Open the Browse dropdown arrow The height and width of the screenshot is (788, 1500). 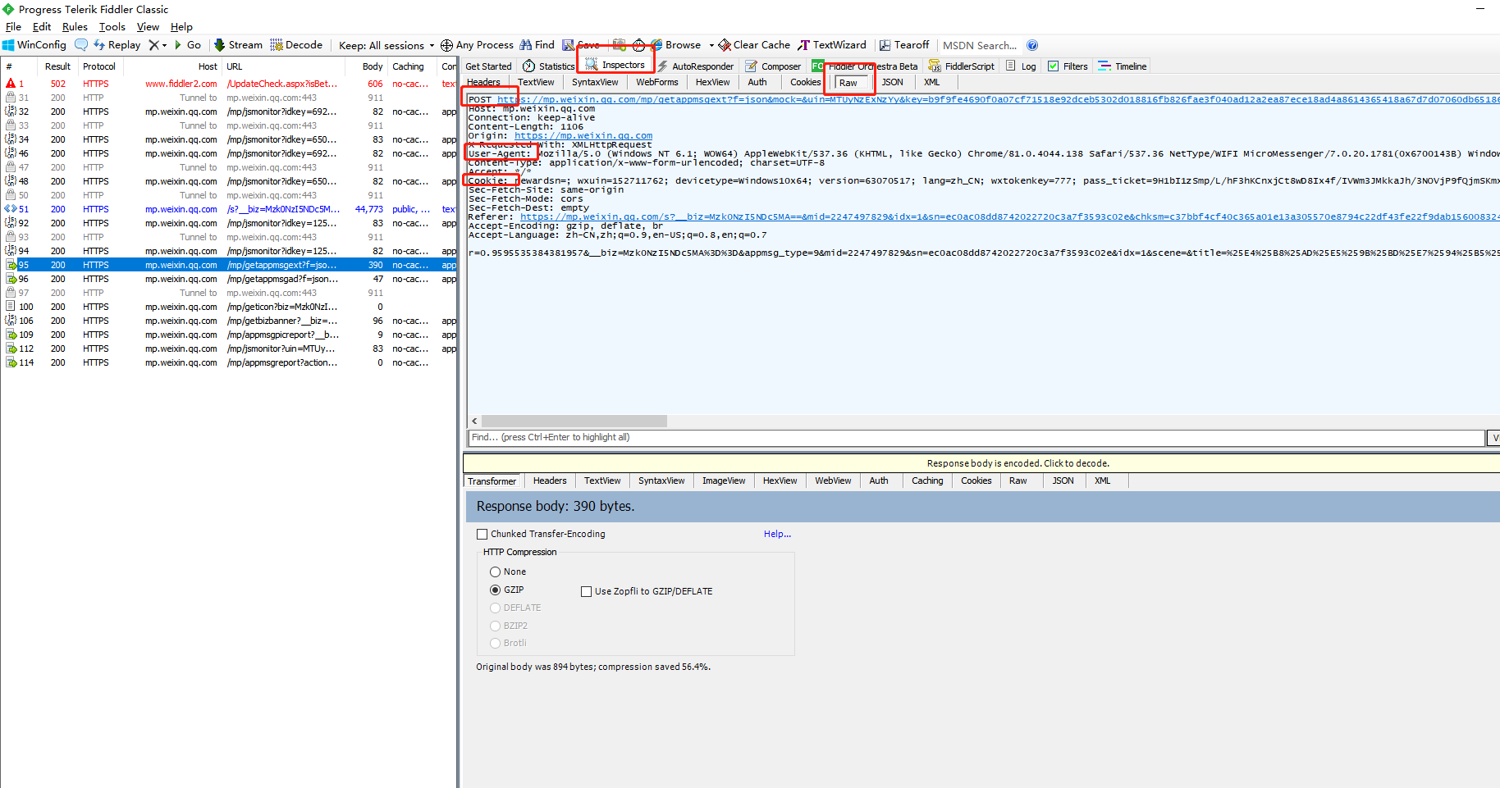click(x=711, y=45)
